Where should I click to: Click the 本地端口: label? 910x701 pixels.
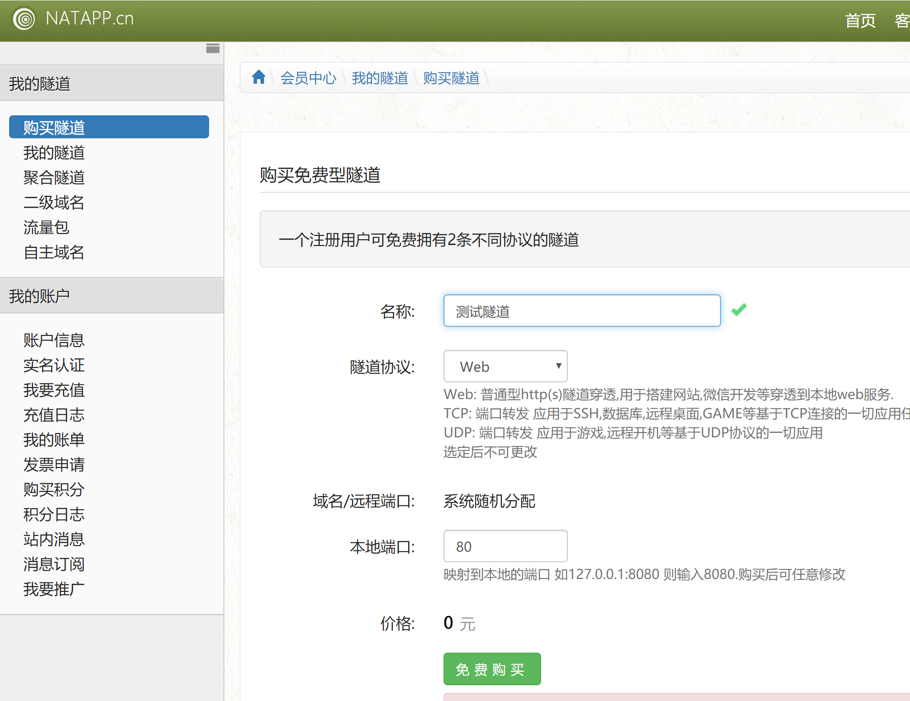click(x=382, y=546)
